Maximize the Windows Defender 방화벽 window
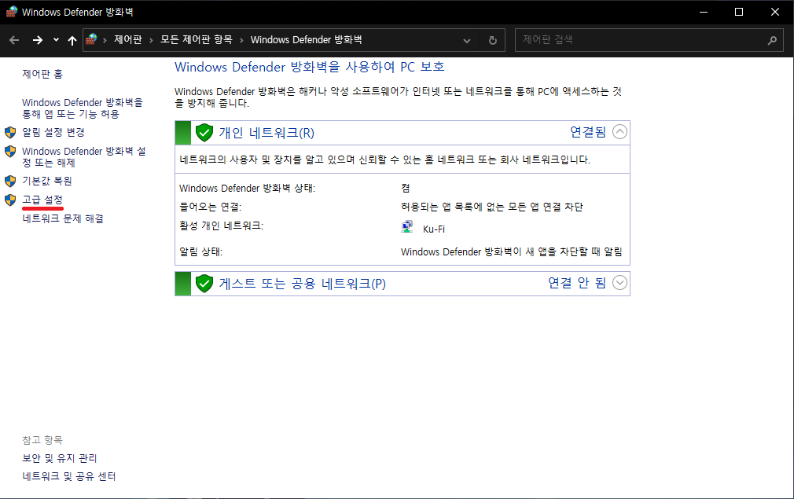 click(x=739, y=12)
